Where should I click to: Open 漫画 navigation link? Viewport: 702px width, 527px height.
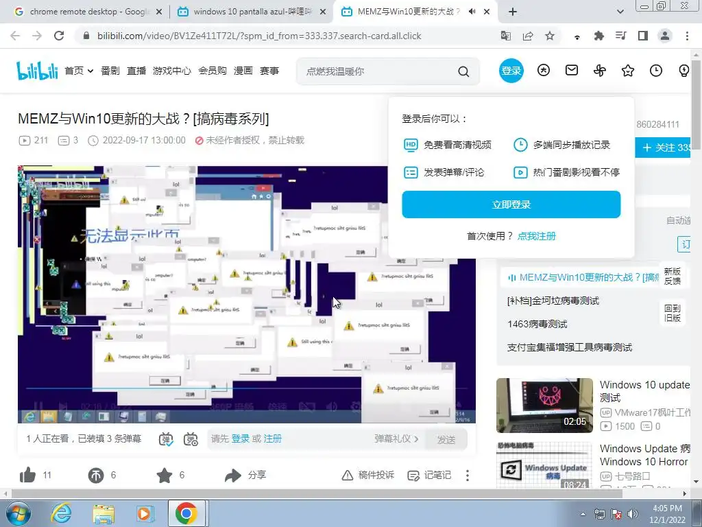(243, 71)
